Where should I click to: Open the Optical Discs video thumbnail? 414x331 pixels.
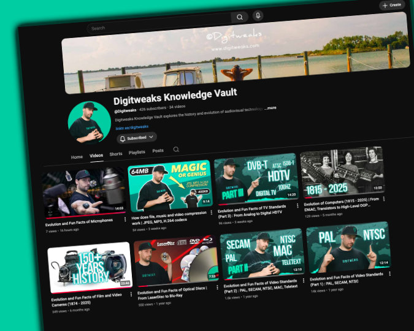point(177,261)
